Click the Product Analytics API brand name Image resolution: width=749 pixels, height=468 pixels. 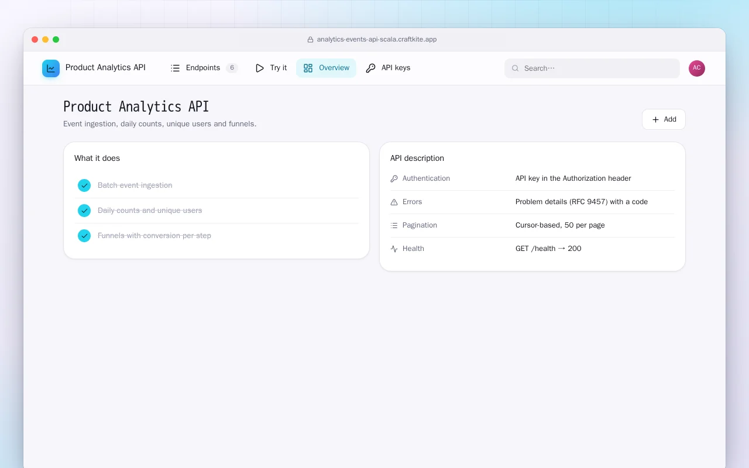tap(105, 68)
